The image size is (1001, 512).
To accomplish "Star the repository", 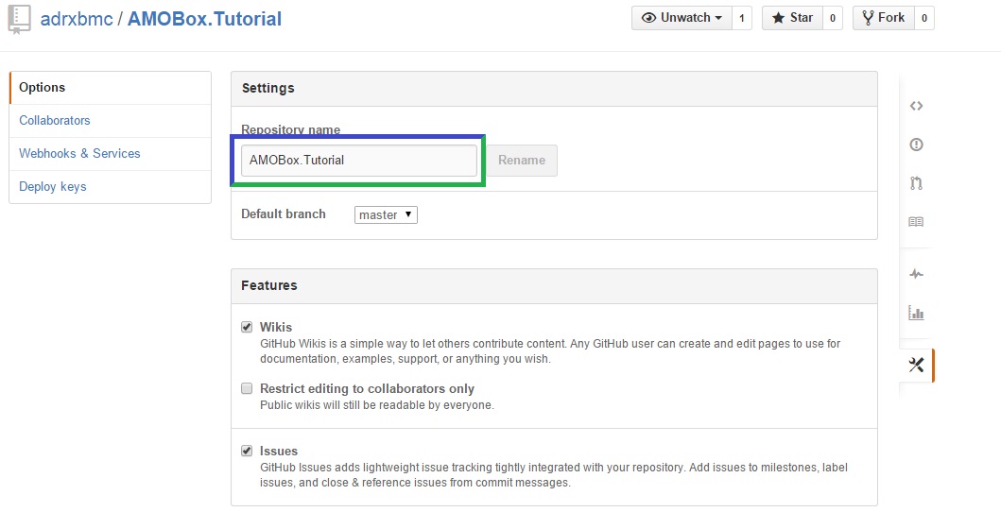I will click(x=792, y=18).
